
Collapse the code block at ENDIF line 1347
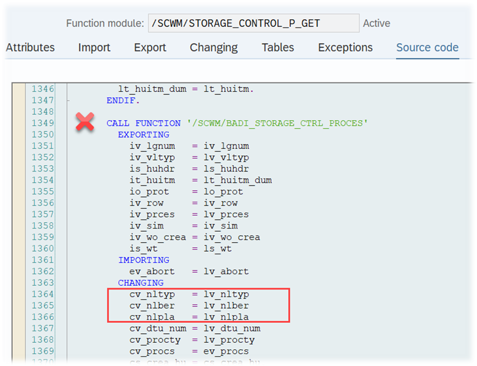(69, 100)
